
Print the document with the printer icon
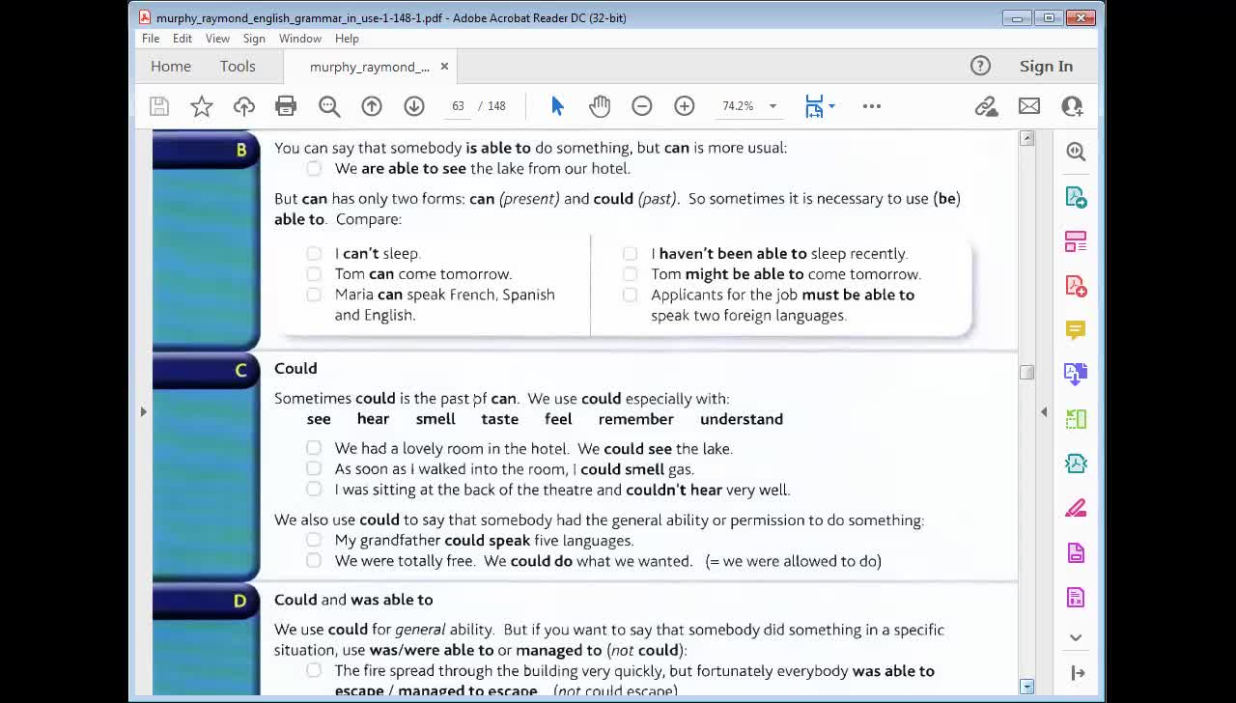point(286,106)
